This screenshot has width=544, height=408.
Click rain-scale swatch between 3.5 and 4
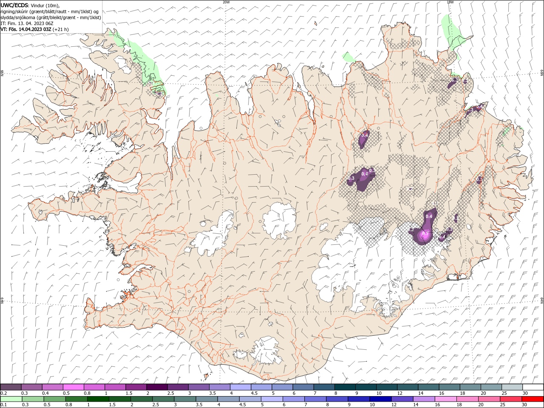click(x=207, y=399)
